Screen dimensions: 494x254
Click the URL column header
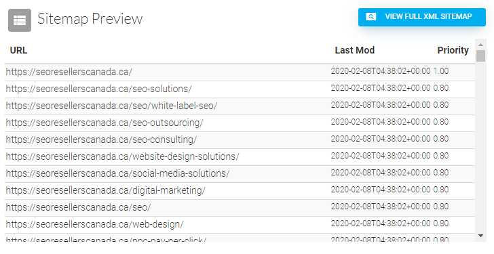18,50
